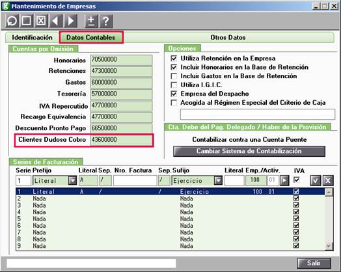The image size is (341, 272).
Task: Click the application icon in title bar
Action: pos(5,6)
